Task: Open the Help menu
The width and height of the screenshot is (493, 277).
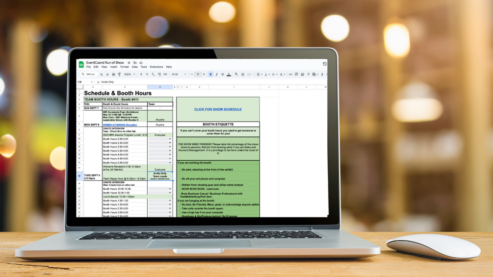Action: pyautogui.click(x=169, y=67)
